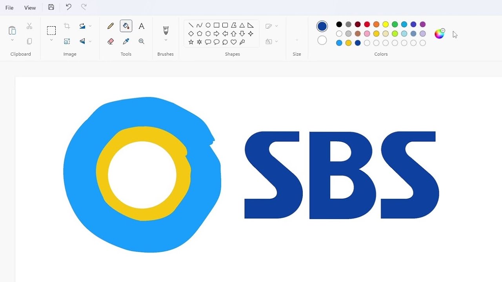Expand the Paste options arrow

tap(12, 40)
